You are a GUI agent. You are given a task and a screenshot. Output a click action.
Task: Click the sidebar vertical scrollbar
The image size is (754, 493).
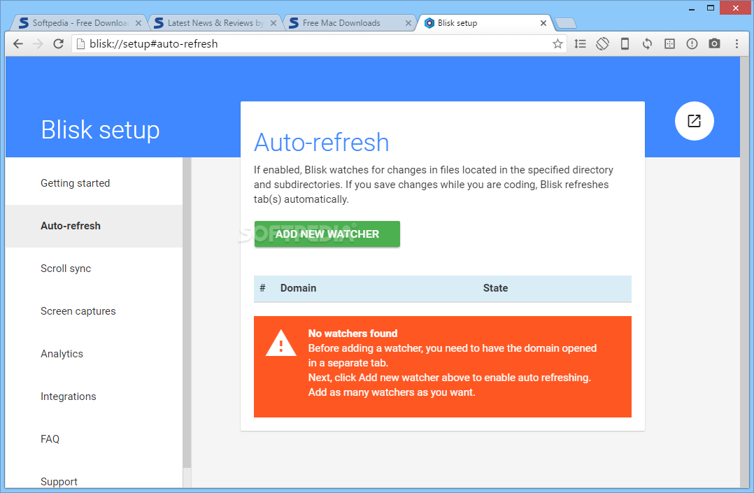click(187, 313)
